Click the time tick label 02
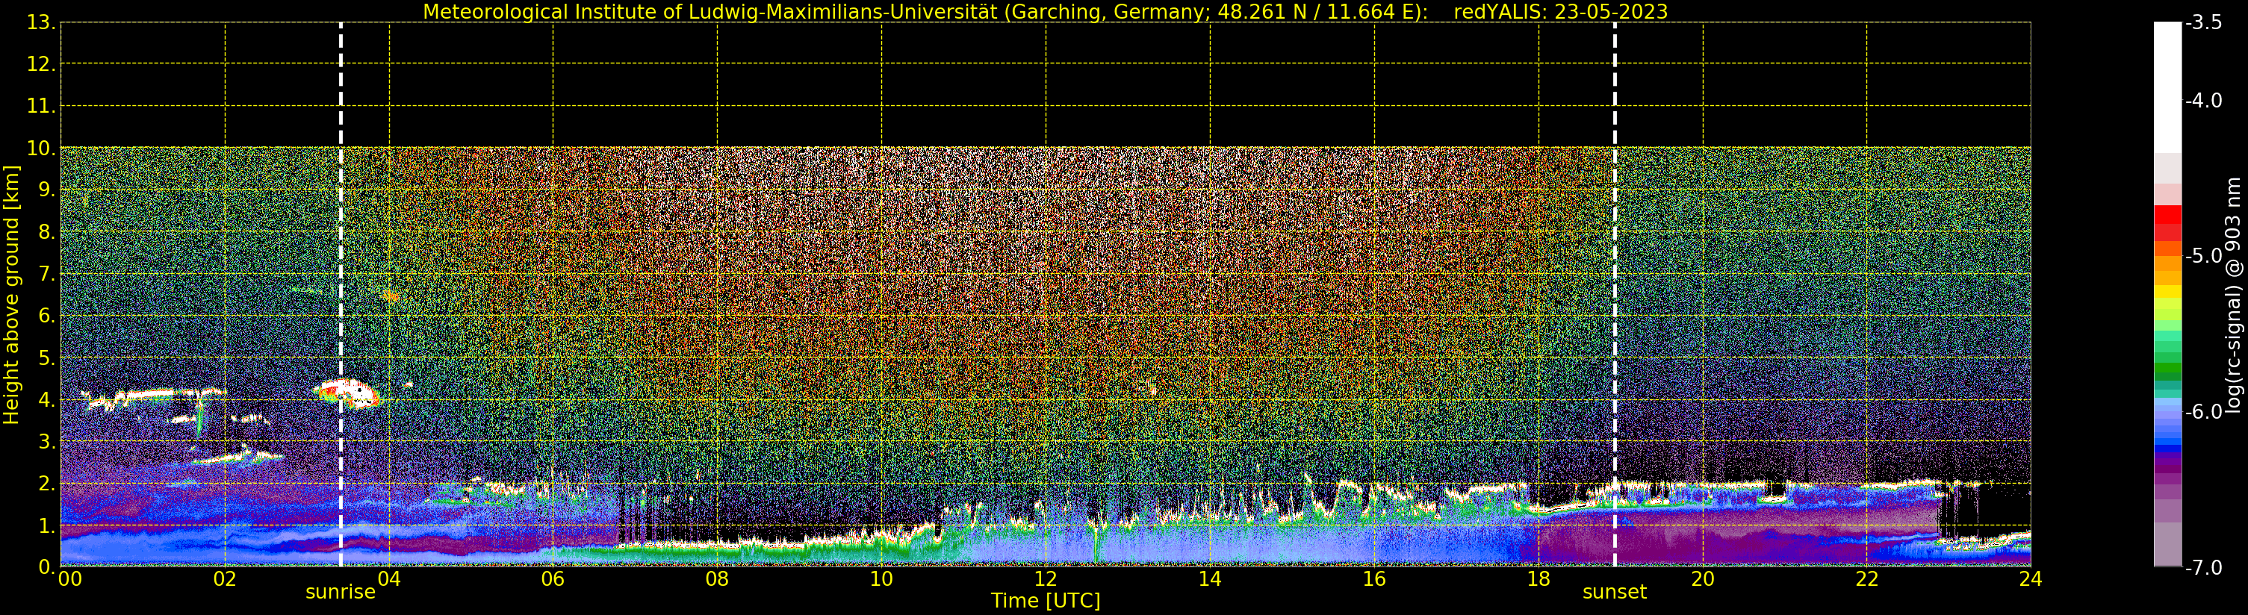Image resolution: width=2248 pixels, height=615 pixels. pyautogui.click(x=225, y=579)
